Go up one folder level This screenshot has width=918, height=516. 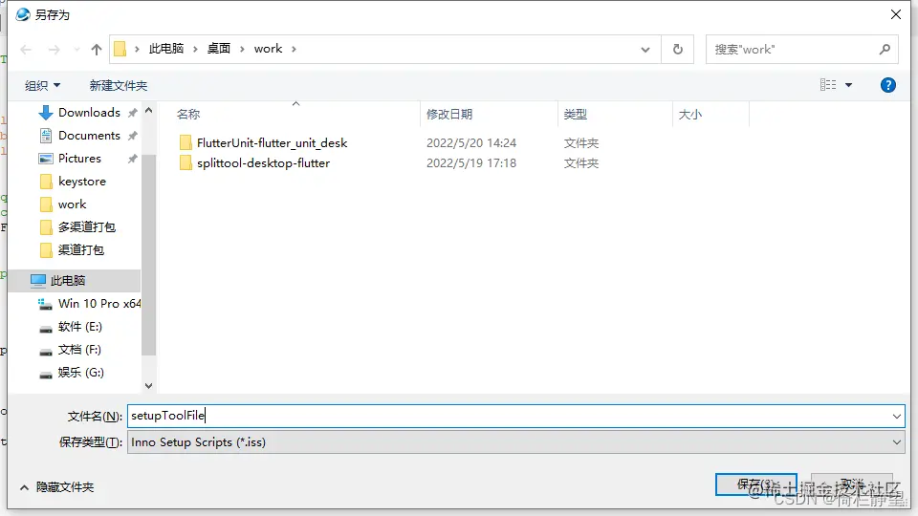point(97,50)
